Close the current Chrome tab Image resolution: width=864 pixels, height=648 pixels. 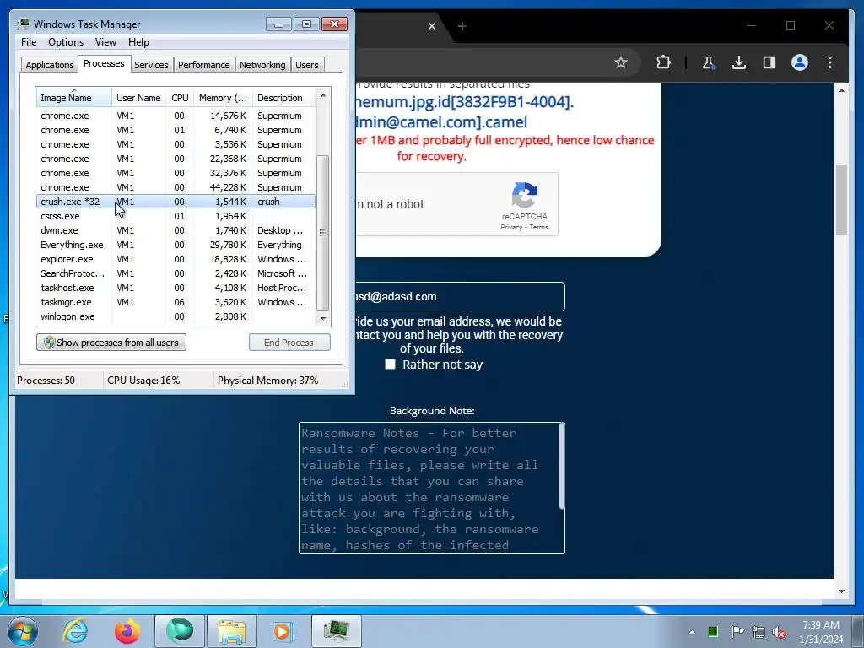(432, 26)
